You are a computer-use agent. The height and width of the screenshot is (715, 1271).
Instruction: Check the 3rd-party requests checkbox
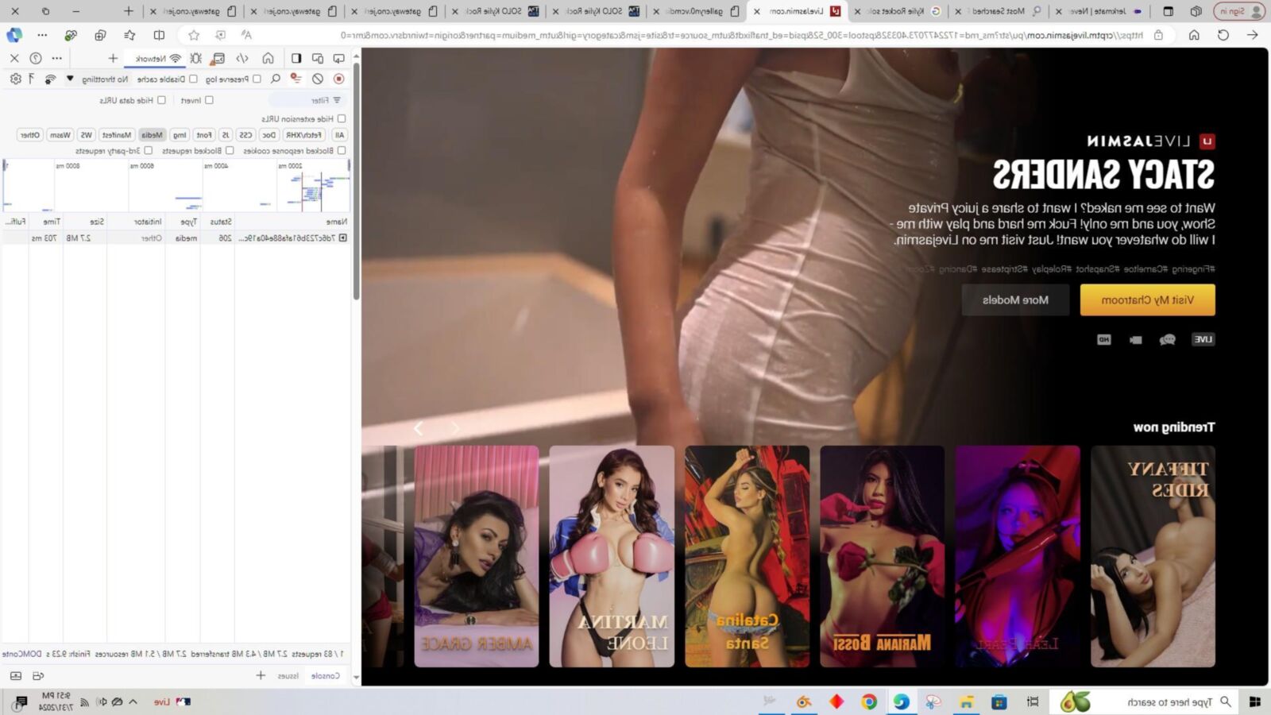148,150
